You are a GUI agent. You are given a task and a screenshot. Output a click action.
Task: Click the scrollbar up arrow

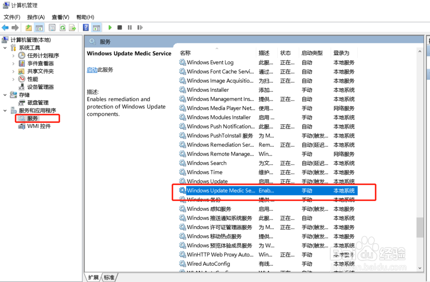(420, 52)
